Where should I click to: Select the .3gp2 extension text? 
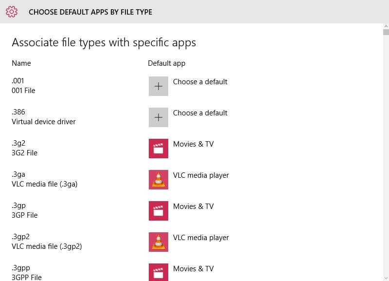pyautogui.click(x=20, y=237)
